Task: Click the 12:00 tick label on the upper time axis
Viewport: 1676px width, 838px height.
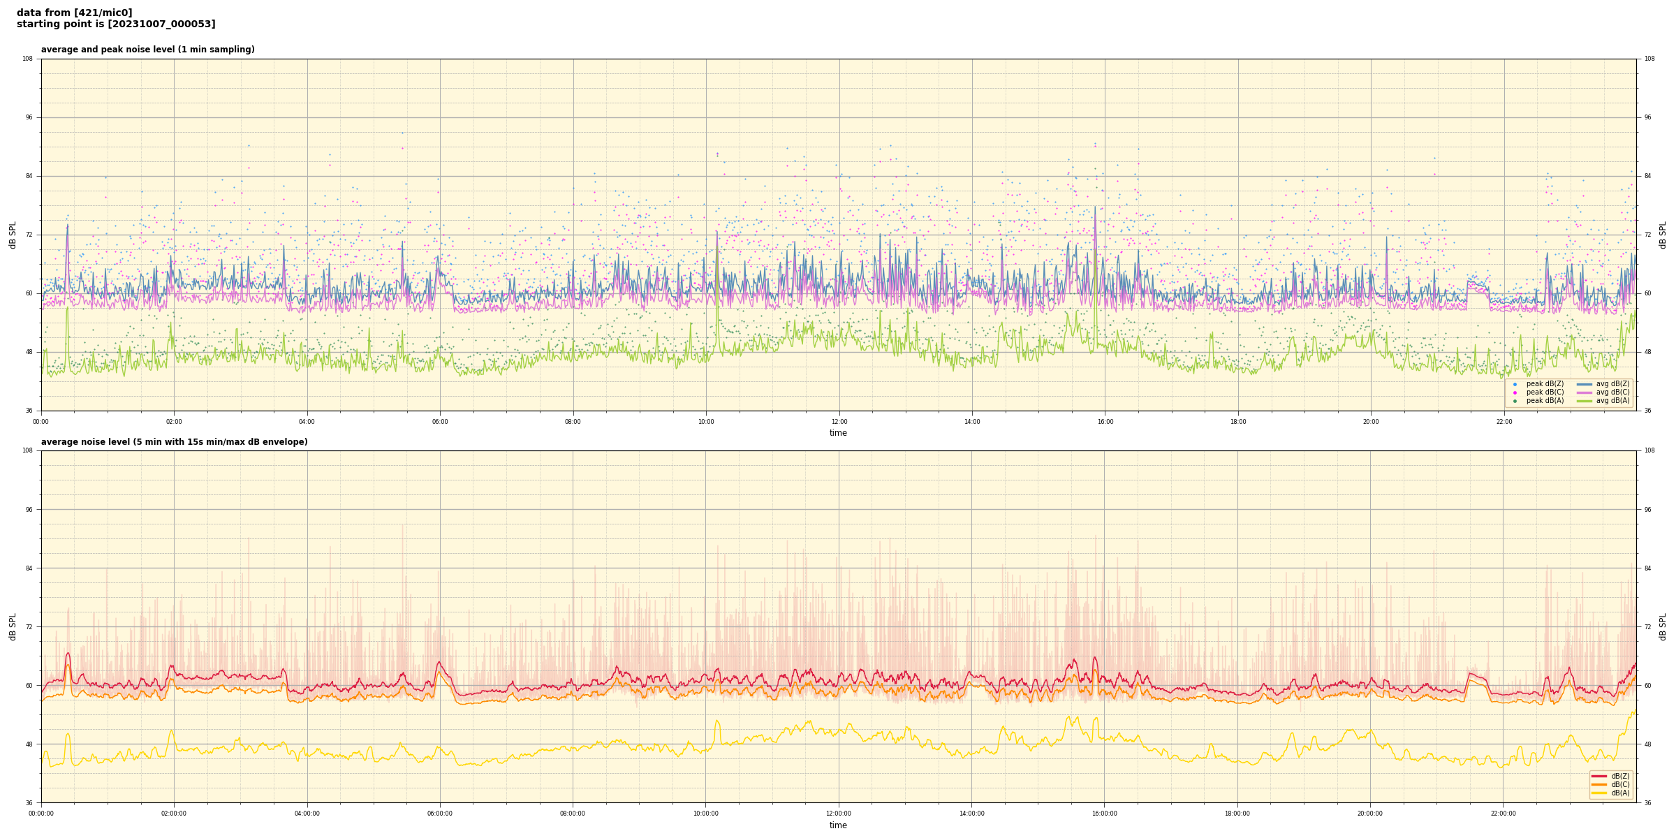Action: tap(839, 422)
